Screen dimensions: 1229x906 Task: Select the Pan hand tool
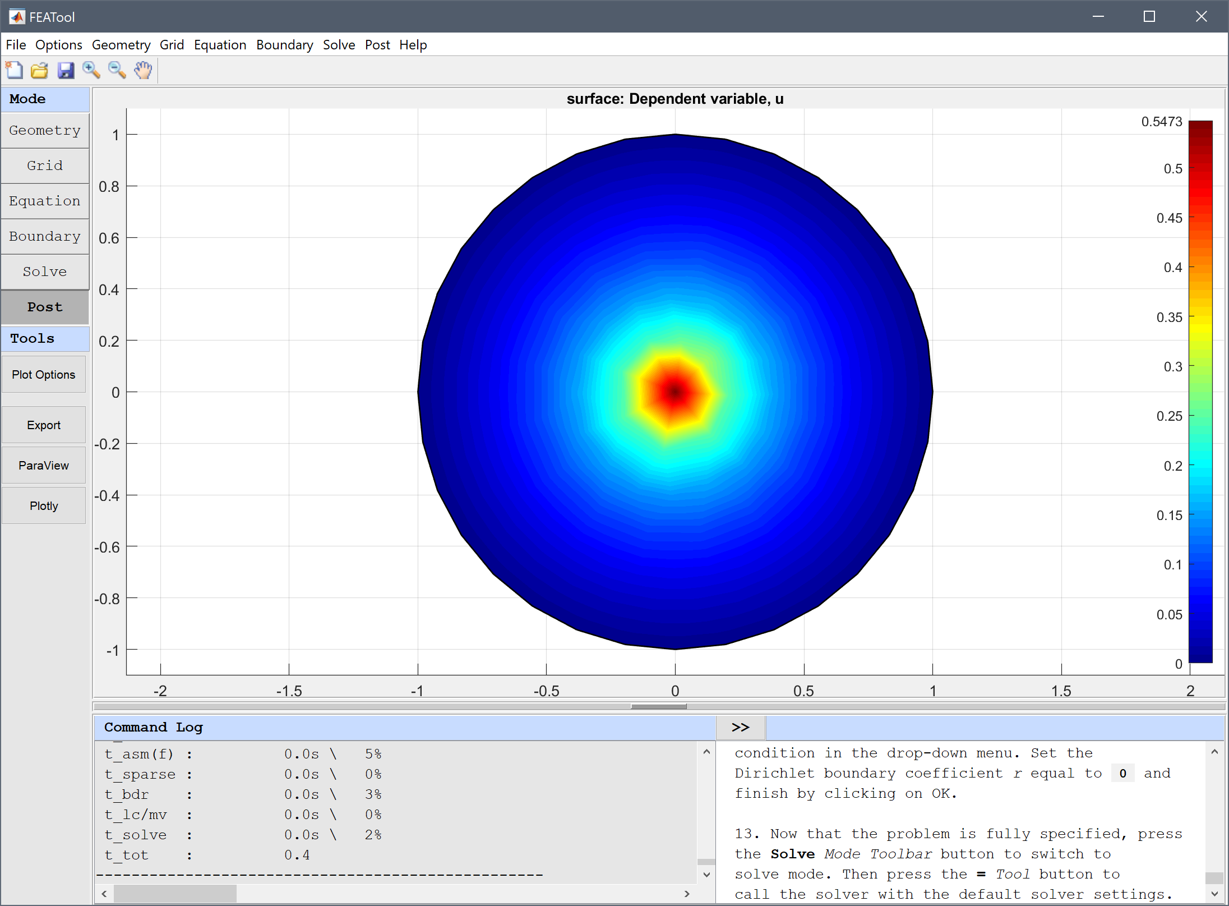click(143, 70)
